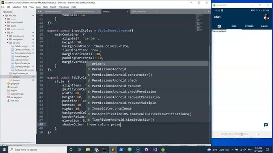Open the camera tab icon in Chat app
The width and height of the screenshot is (273, 153).
(x=219, y=26)
